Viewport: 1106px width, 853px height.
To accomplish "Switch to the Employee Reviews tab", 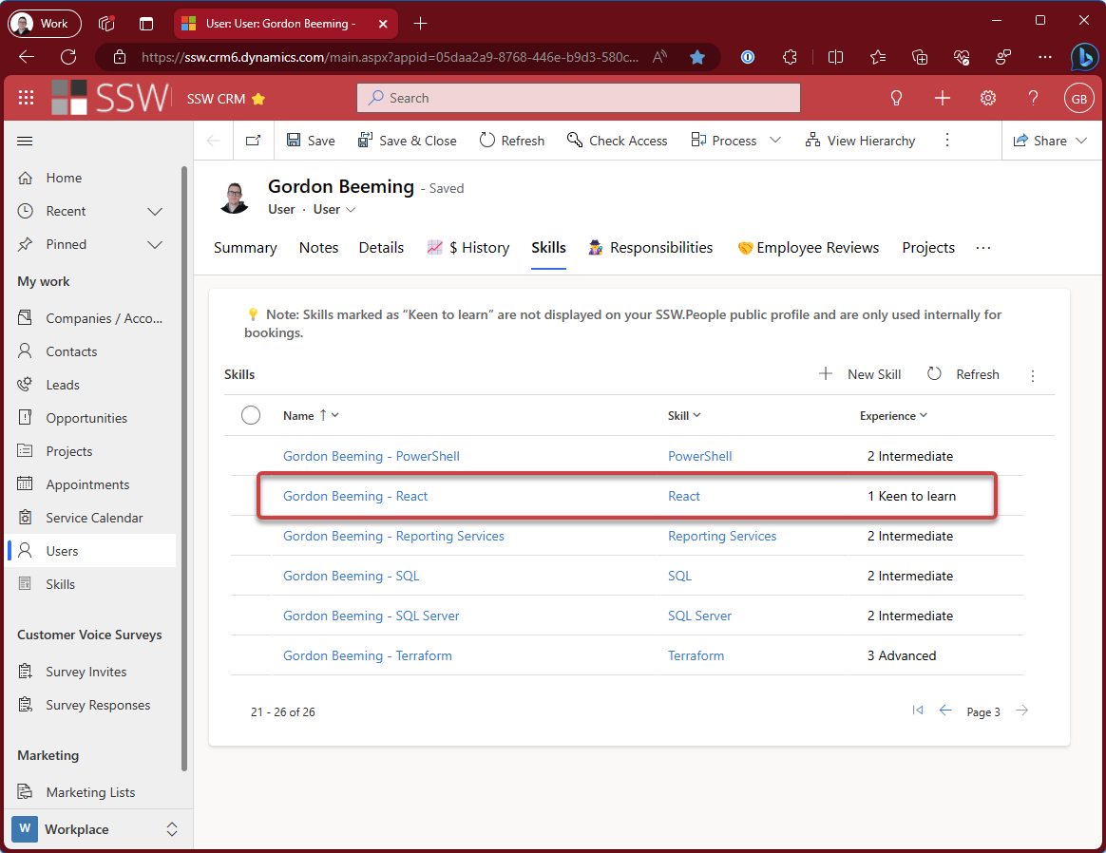I will pos(808,248).
